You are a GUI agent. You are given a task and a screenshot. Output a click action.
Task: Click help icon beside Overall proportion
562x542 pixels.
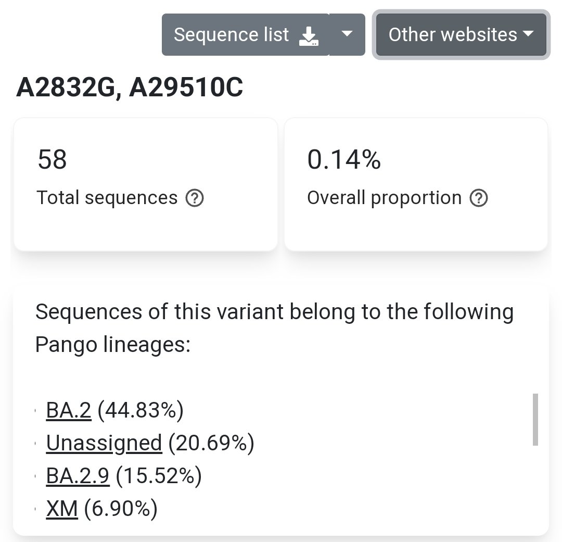(x=479, y=198)
